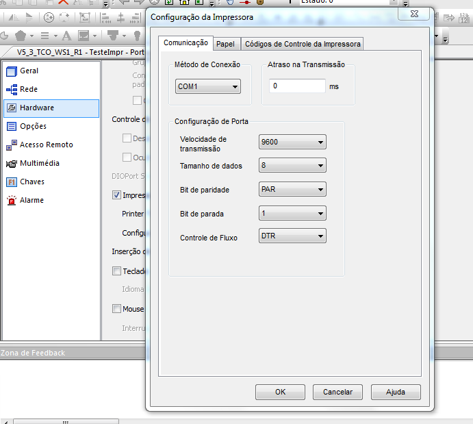Open the Alarme siren icon
Screen dimensions: 473x424
(12, 200)
